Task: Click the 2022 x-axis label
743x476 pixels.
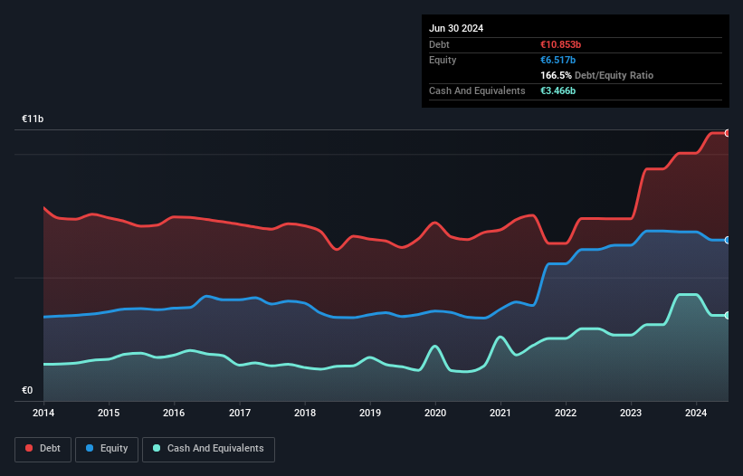Action: (566, 413)
